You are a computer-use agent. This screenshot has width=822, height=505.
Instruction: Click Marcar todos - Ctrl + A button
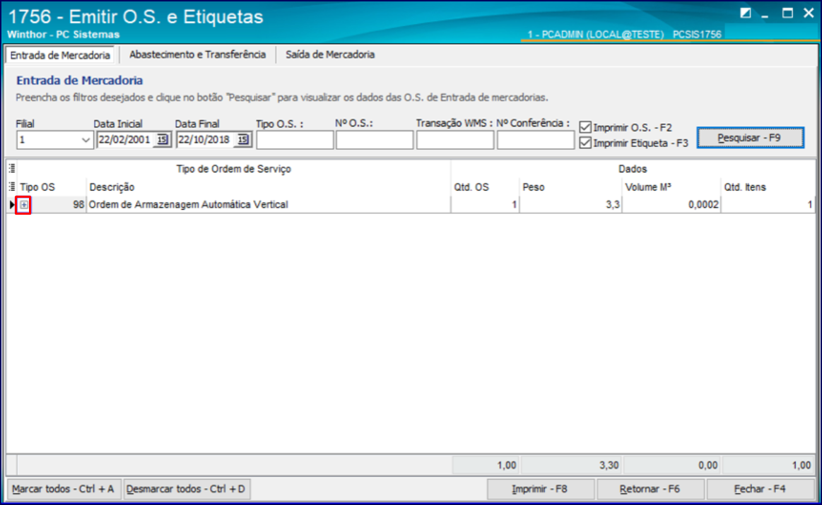(63, 489)
